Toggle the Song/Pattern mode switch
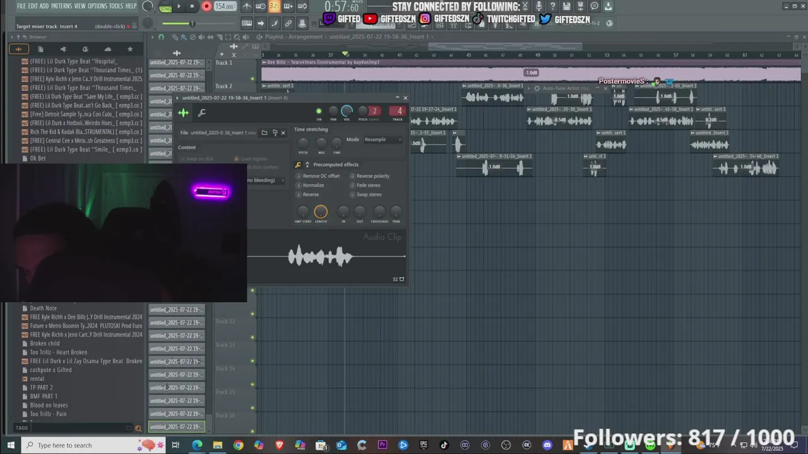 coord(165,7)
